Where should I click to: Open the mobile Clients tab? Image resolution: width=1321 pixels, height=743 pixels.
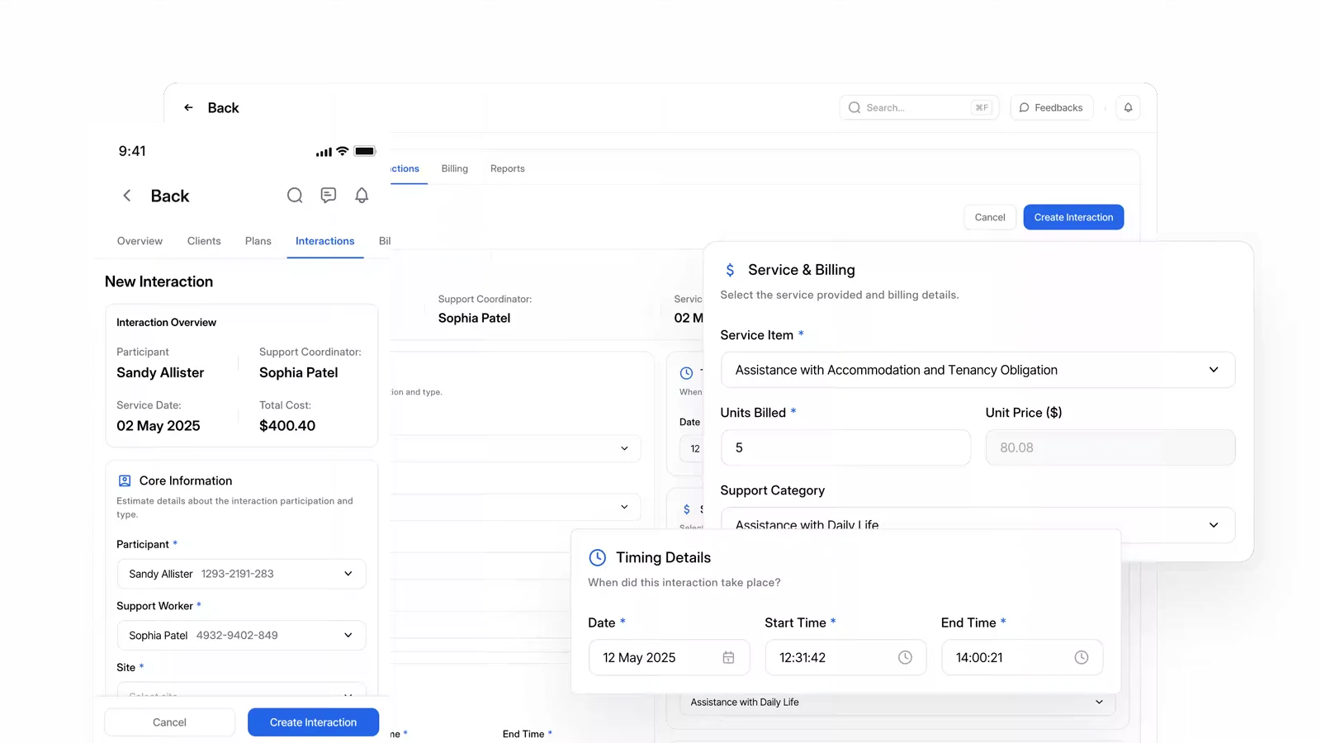pyautogui.click(x=204, y=241)
